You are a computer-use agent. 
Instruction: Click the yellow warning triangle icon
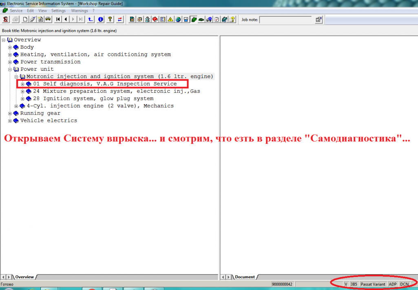pyautogui.click(x=170, y=19)
